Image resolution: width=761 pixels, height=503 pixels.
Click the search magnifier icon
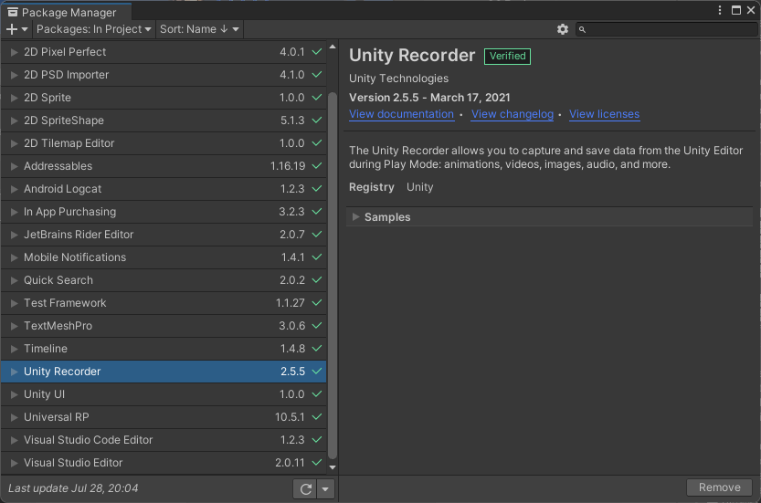pyautogui.click(x=583, y=29)
